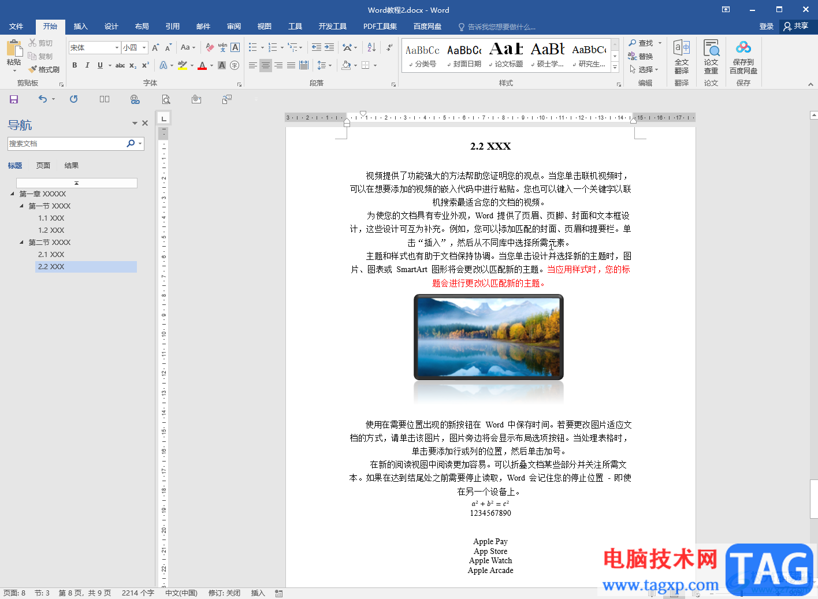This screenshot has height=599, width=818.
Task: Go to heading 1.2 XXX in navigation
Action: click(51, 230)
